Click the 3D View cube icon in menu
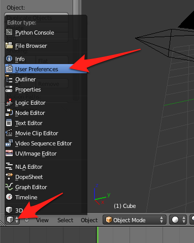This screenshot has width=194, height=243. coord(9,210)
